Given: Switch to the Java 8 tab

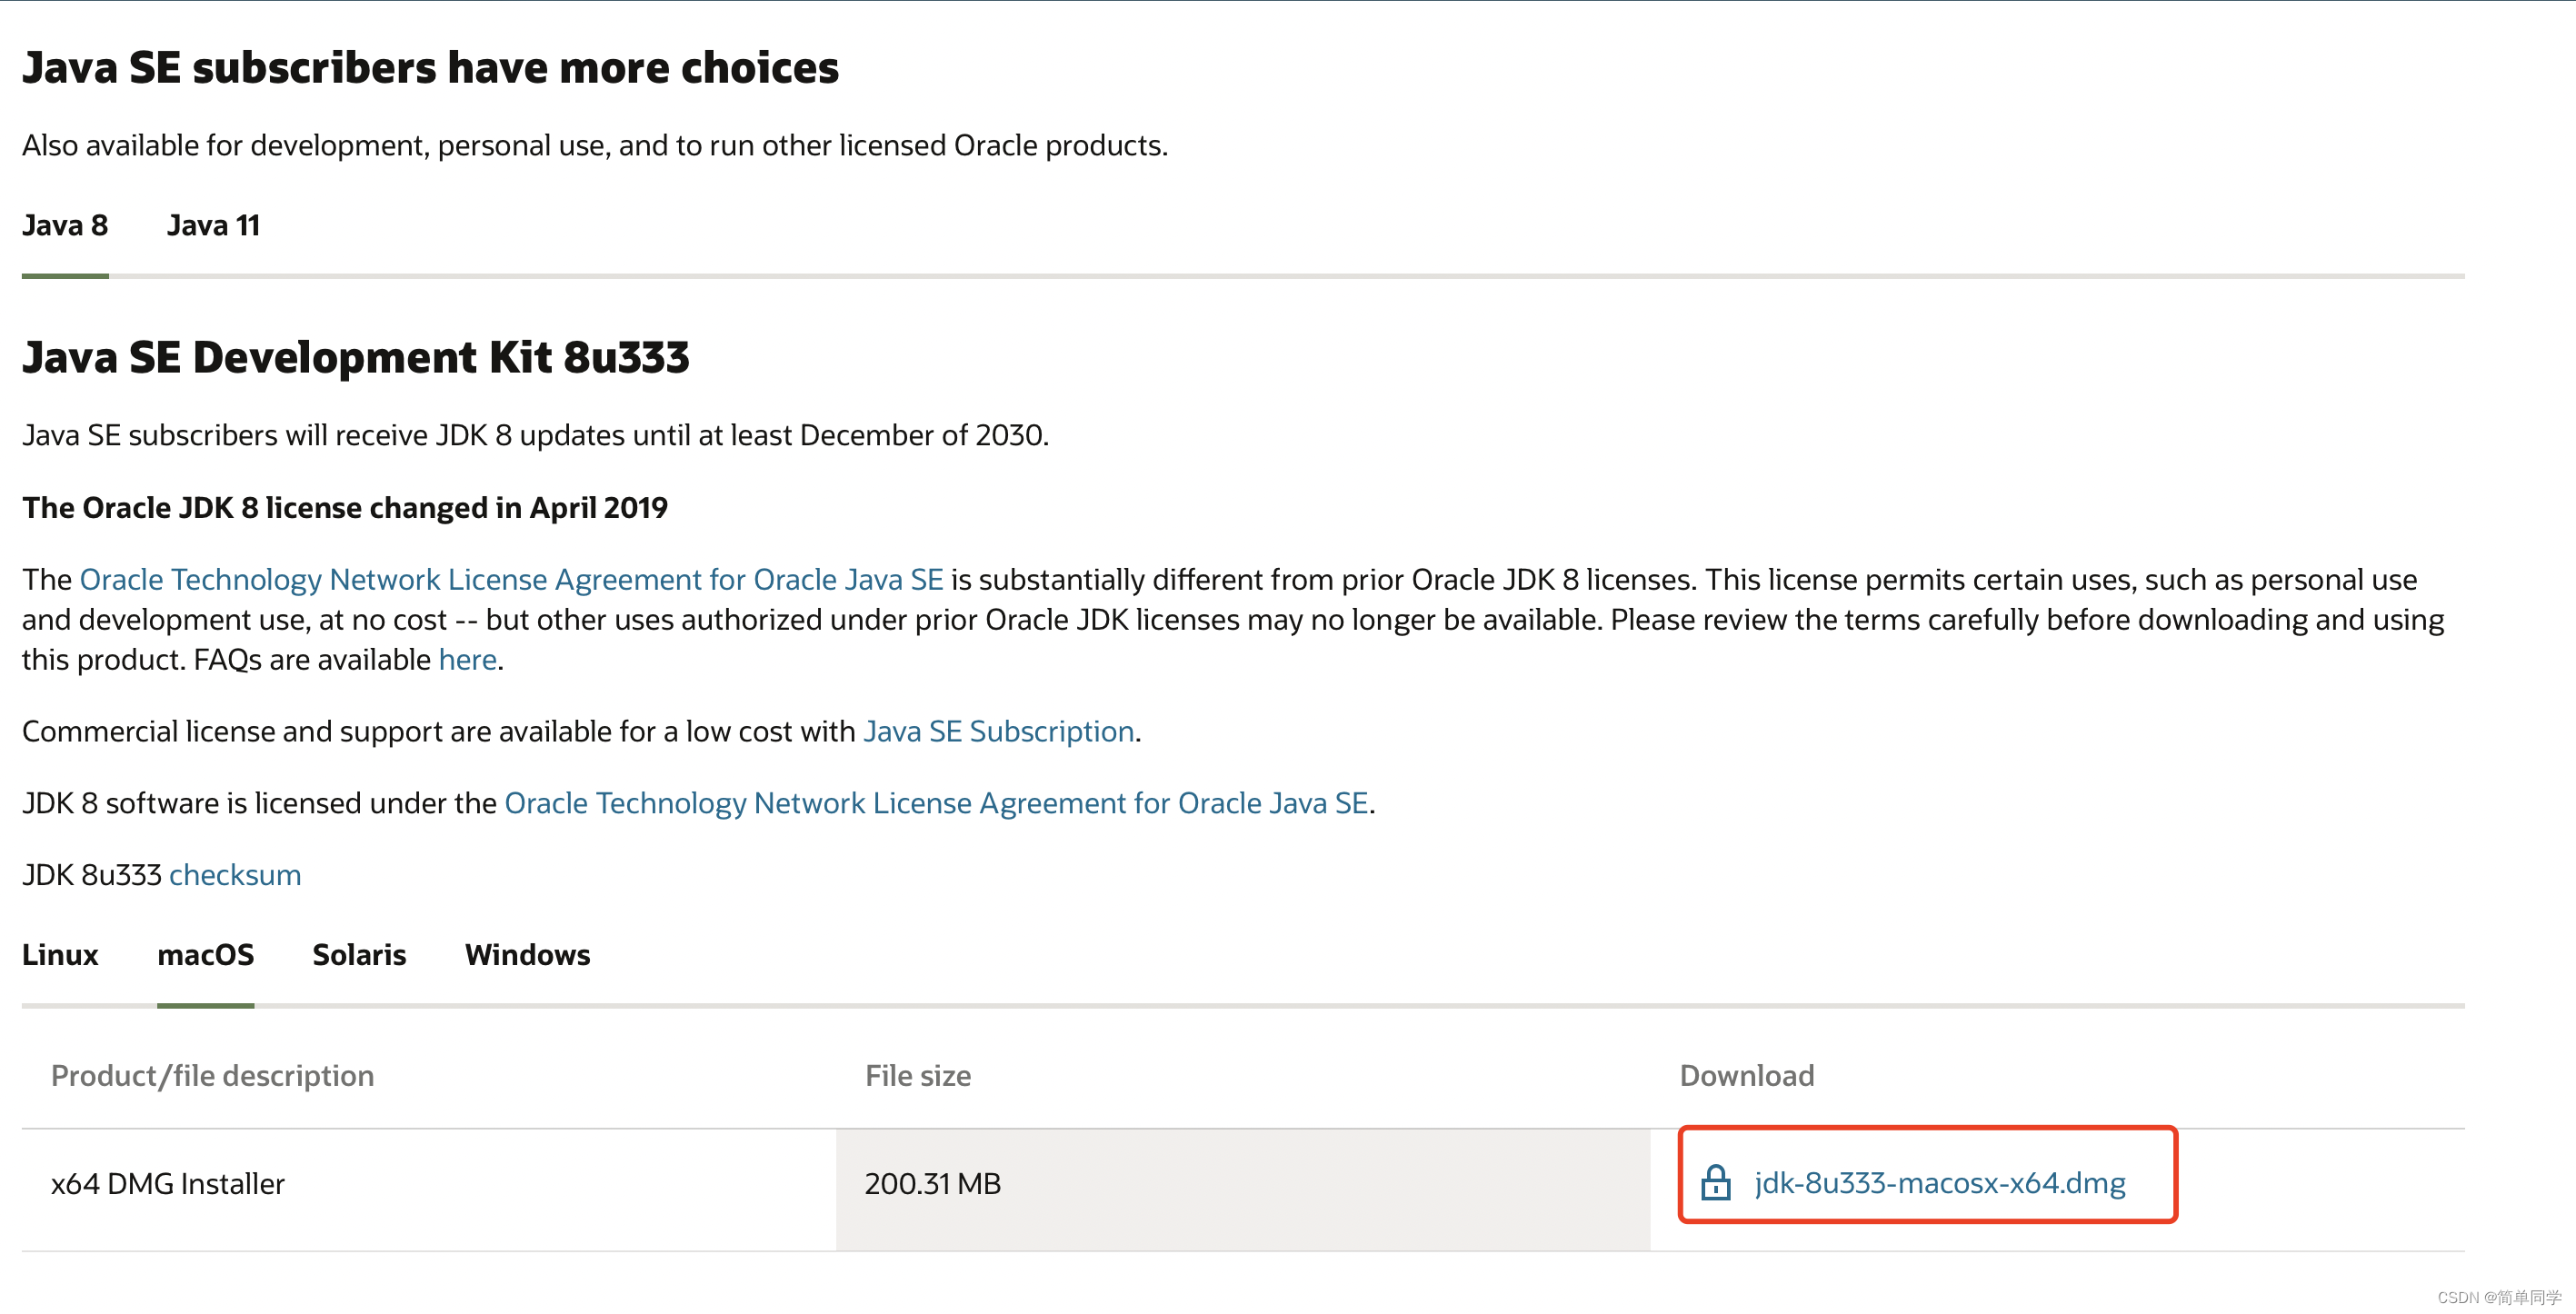Looking at the screenshot, I should point(64,225).
